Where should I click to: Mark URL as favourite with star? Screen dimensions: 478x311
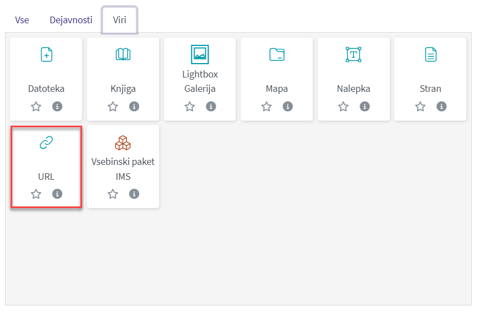pos(36,194)
